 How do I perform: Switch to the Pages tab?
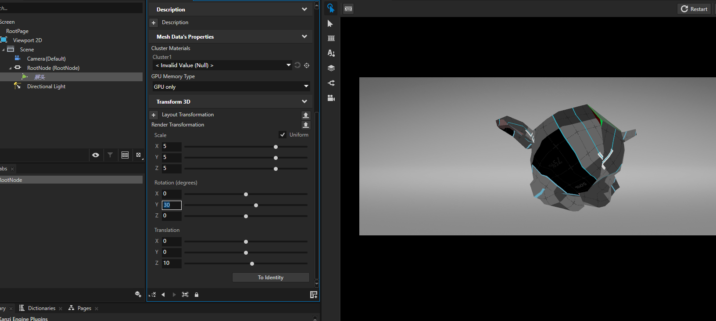pos(84,308)
